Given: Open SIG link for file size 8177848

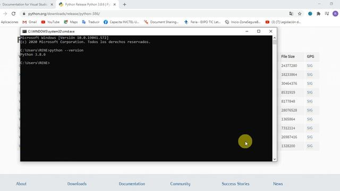Looking at the screenshot, I should [310, 101].
